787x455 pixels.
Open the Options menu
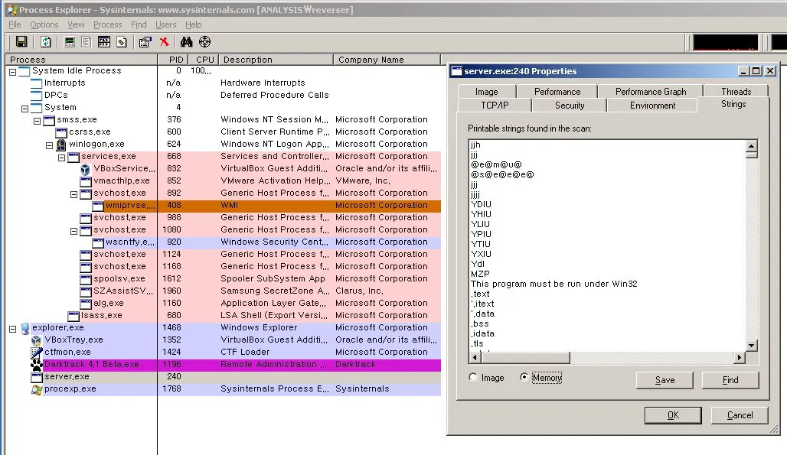tap(44, 24)
